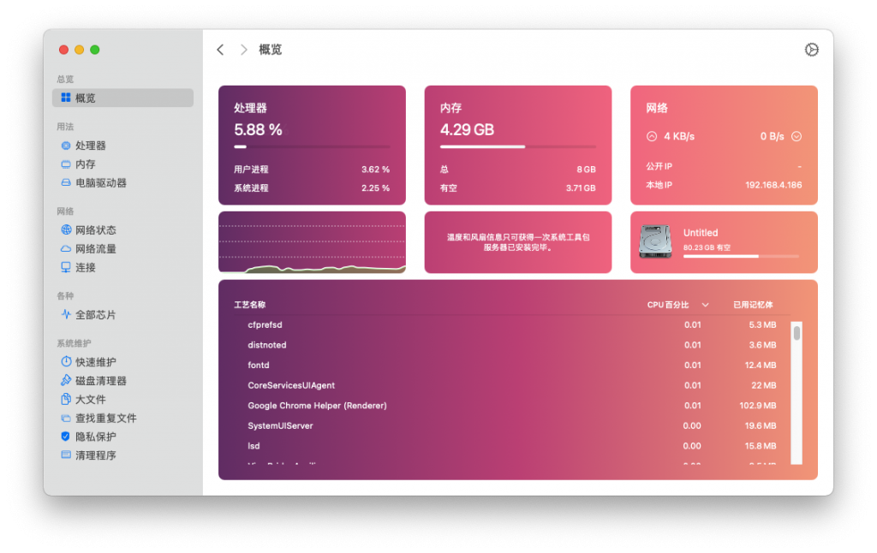The height and width of the screenshot is (553, 877).
Task: Click the memory usage progress bar
Action: (518, 146)
